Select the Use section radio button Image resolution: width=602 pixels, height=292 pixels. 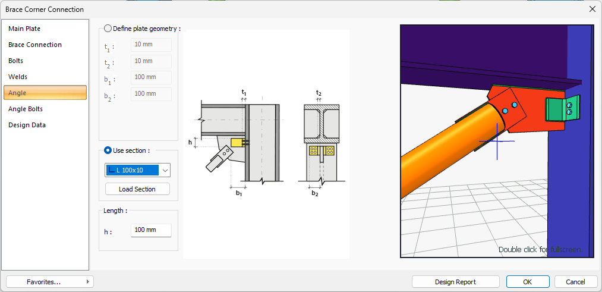point(108,150)
